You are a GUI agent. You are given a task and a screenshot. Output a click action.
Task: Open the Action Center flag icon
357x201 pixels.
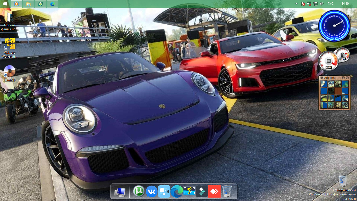303,4
